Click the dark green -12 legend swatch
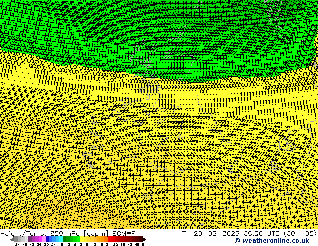Image resolution: width=318 pixels, height=246 pixels. tap(65, 239)
